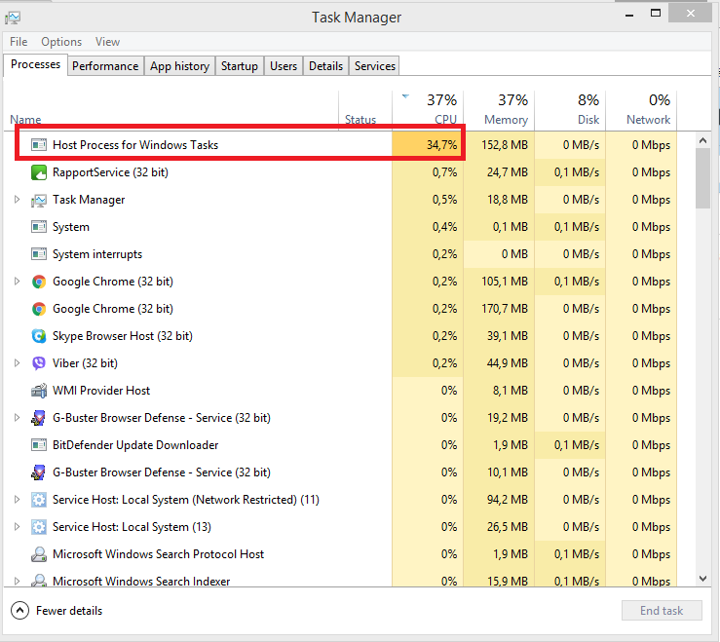Switch to the Performance tab

(105, 66)
